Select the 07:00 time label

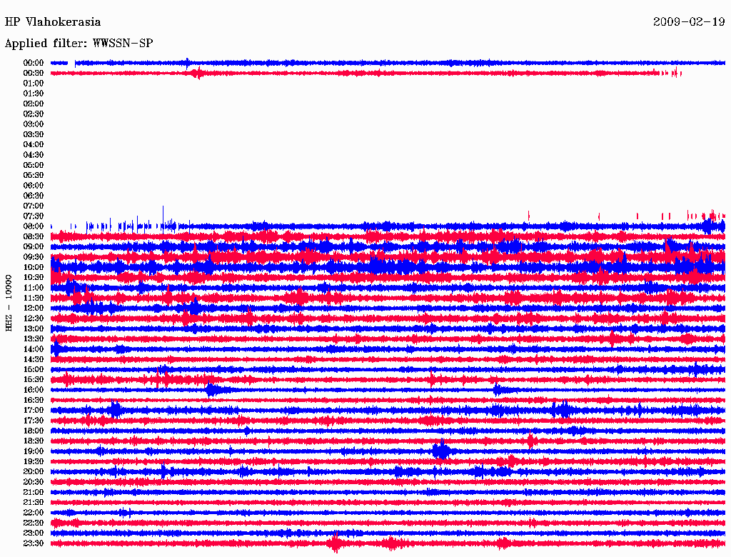click(33, 206)
